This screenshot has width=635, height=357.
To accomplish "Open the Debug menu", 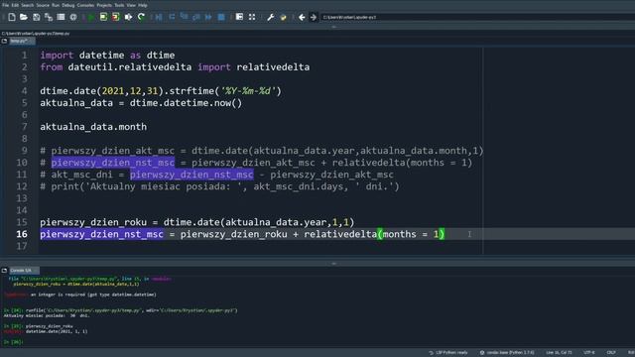I will click(68, 5).
